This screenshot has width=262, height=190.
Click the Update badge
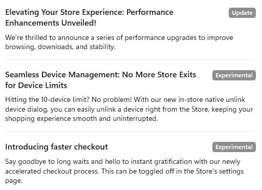(242, 13)
